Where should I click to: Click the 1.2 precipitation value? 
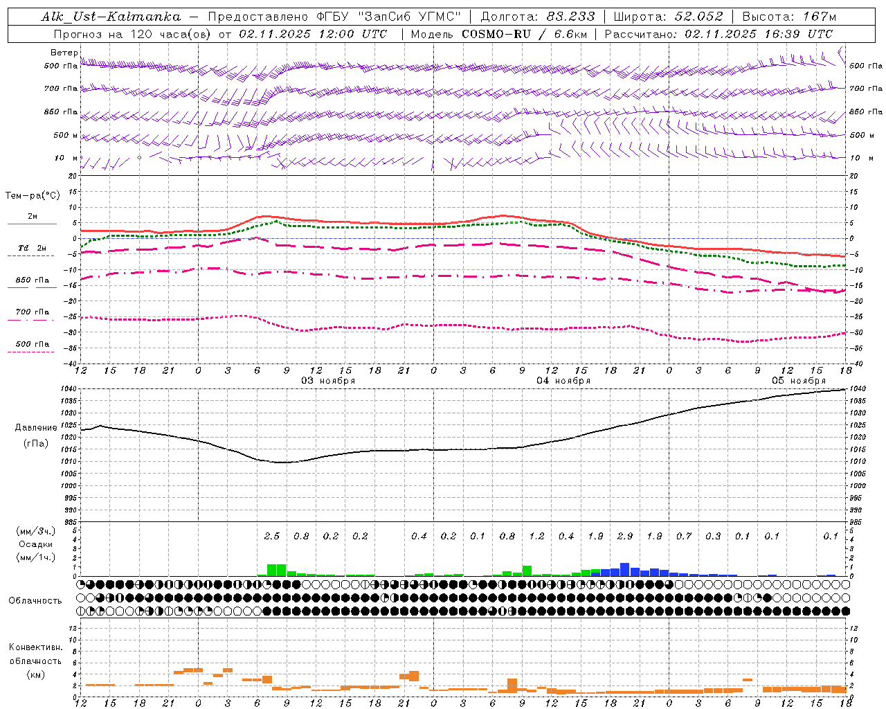pos(536,536)
